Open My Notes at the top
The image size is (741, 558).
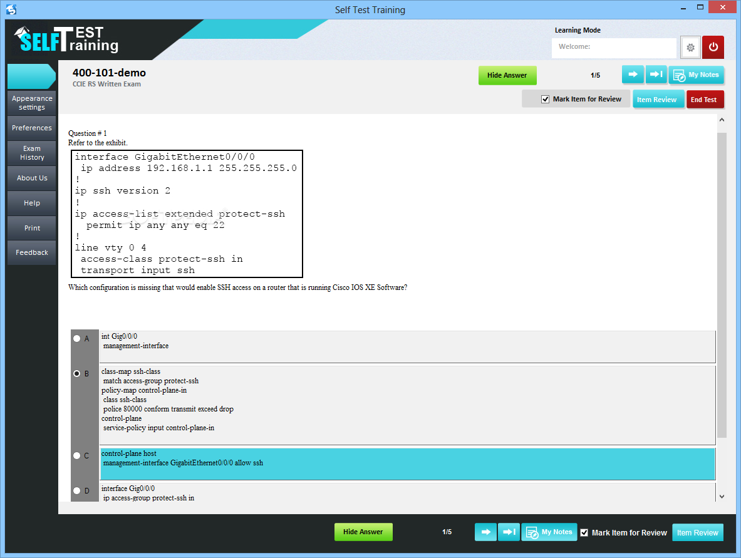[696, 75]
